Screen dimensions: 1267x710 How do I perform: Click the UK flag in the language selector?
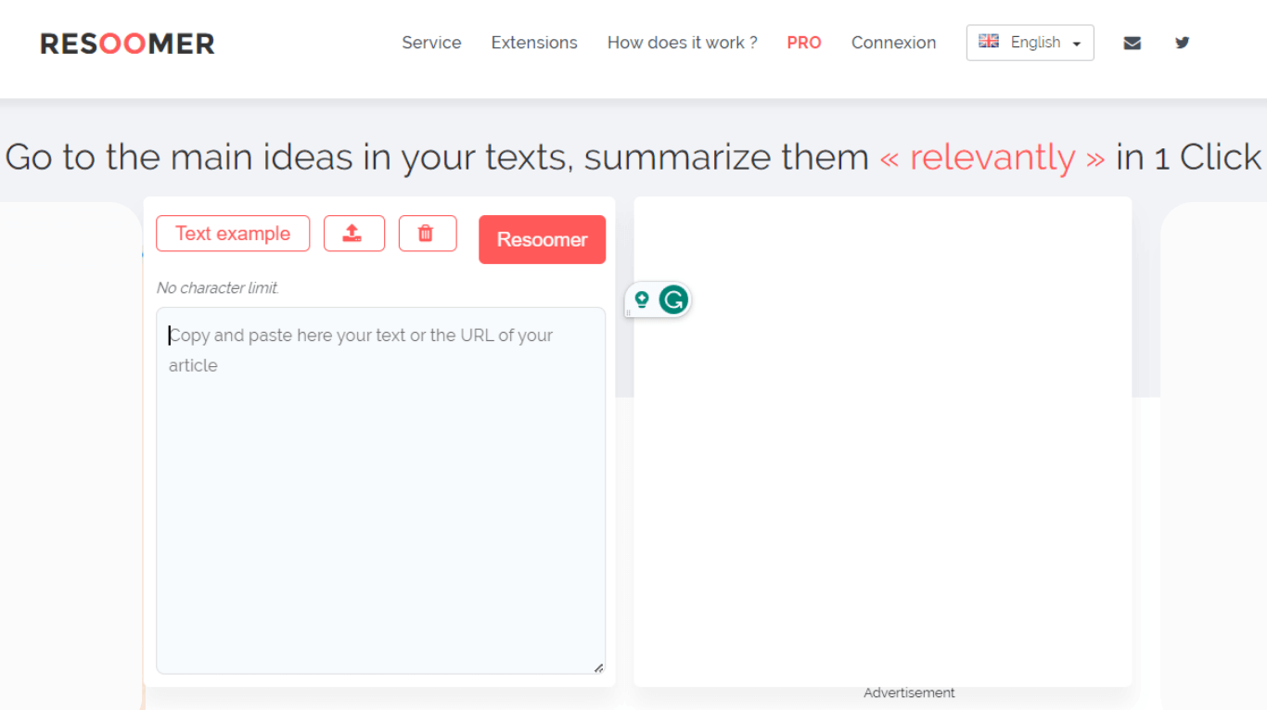click(x=989, y=42)
